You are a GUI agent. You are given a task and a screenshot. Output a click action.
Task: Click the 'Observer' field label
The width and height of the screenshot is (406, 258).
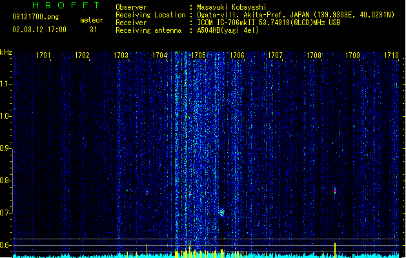click(131, 7)
